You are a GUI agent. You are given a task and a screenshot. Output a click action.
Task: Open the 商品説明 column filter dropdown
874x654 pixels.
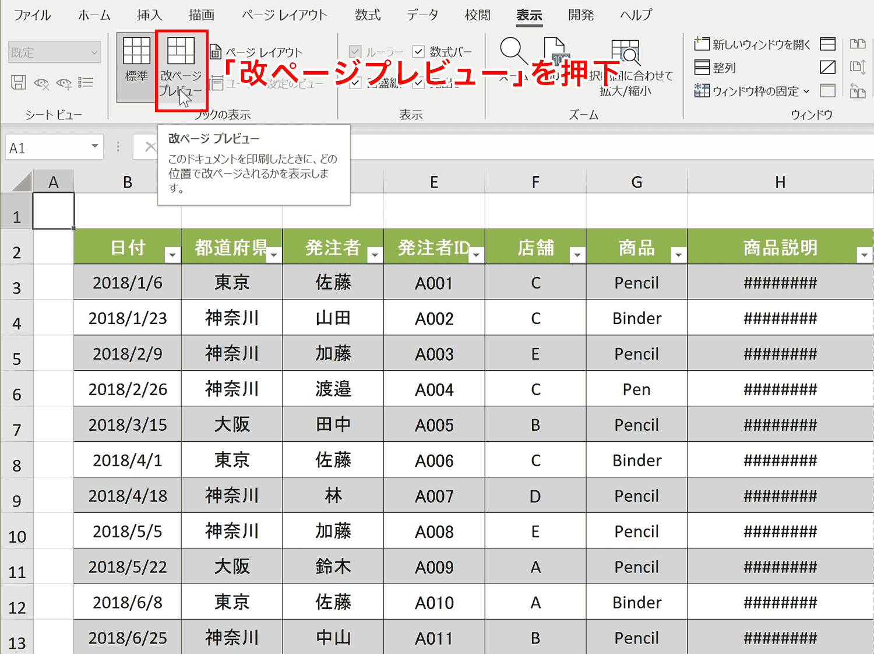coord(864,255)
